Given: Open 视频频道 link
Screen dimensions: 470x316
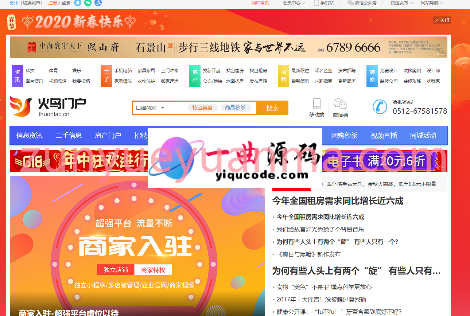Looking at the screenshot, I should click(x=58, y=81).
